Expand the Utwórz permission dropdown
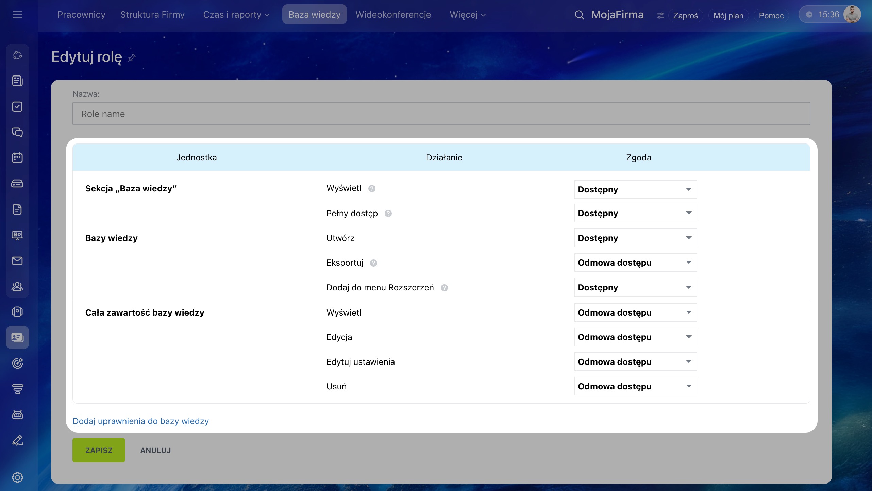The width and height of the screenshot is (872, 491). 635,238
